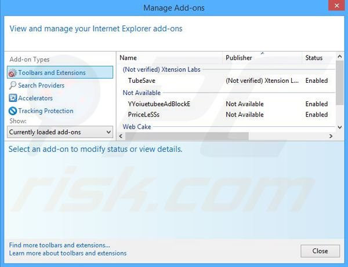Screen dimensions: 348x267
Task: Click Not Available publisher of YYoiuetubeeAdBlockE
Action: point(245,104)
